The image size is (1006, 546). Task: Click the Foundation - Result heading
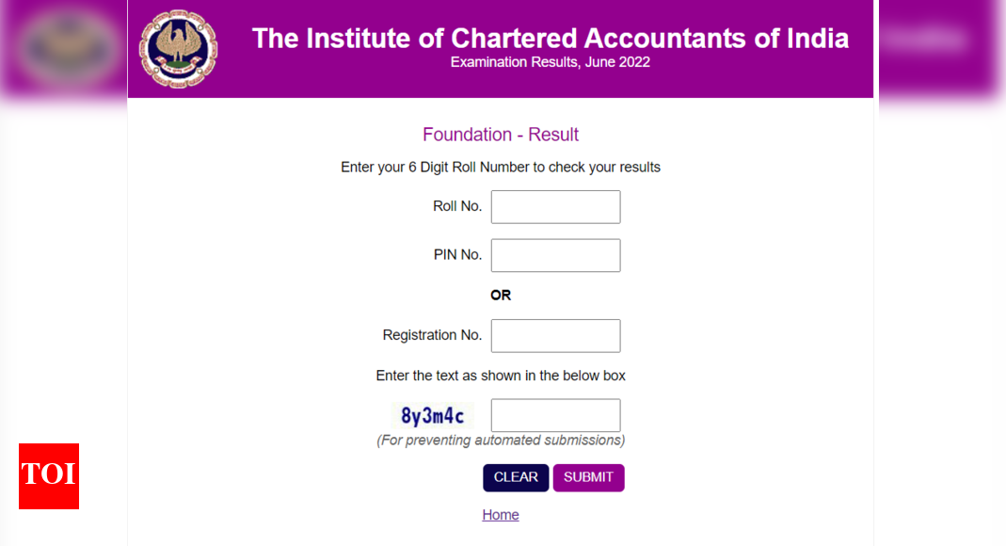click(501, 135)
